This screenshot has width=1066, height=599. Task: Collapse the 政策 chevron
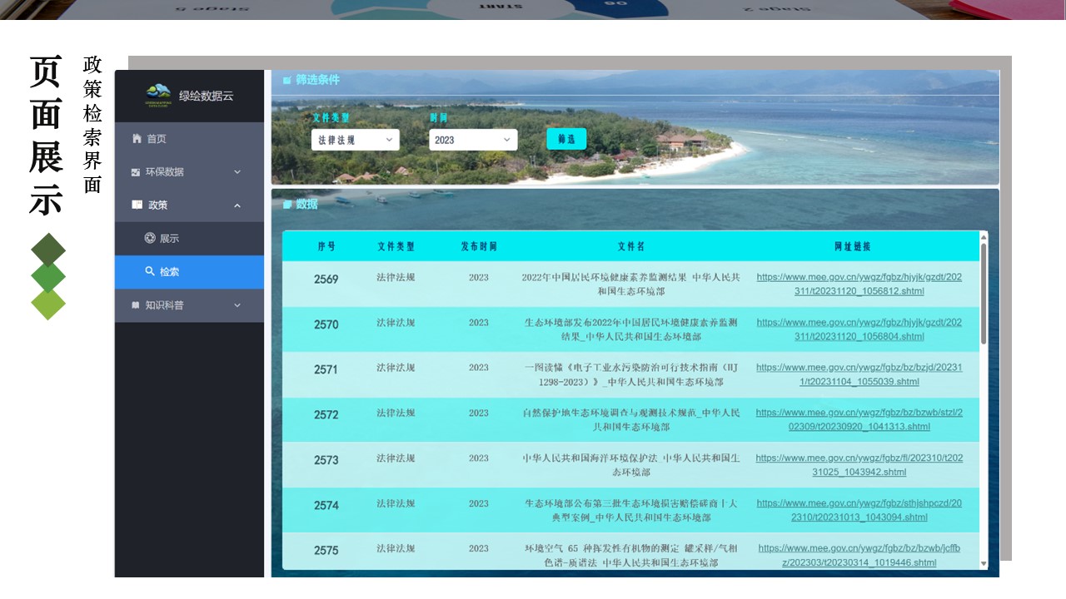pyautogui.click(x=237, y=205)
